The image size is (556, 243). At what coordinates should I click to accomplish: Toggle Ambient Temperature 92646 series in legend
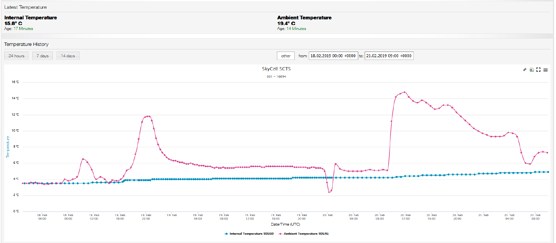pyautogui.click(x=306, y=234)
